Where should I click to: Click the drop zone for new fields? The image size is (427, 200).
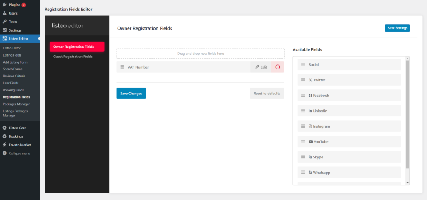(x=201, y=54)
